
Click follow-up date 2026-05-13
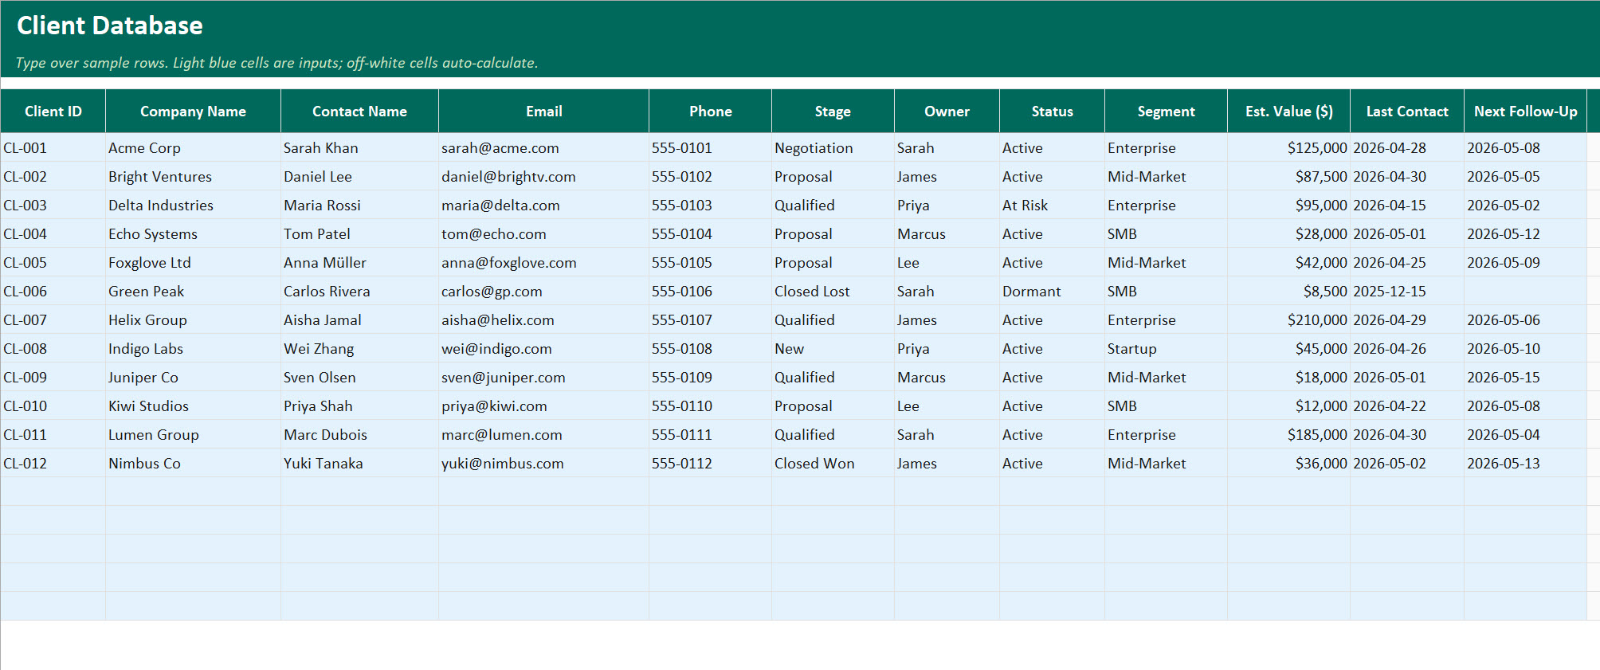(1525, 463)
